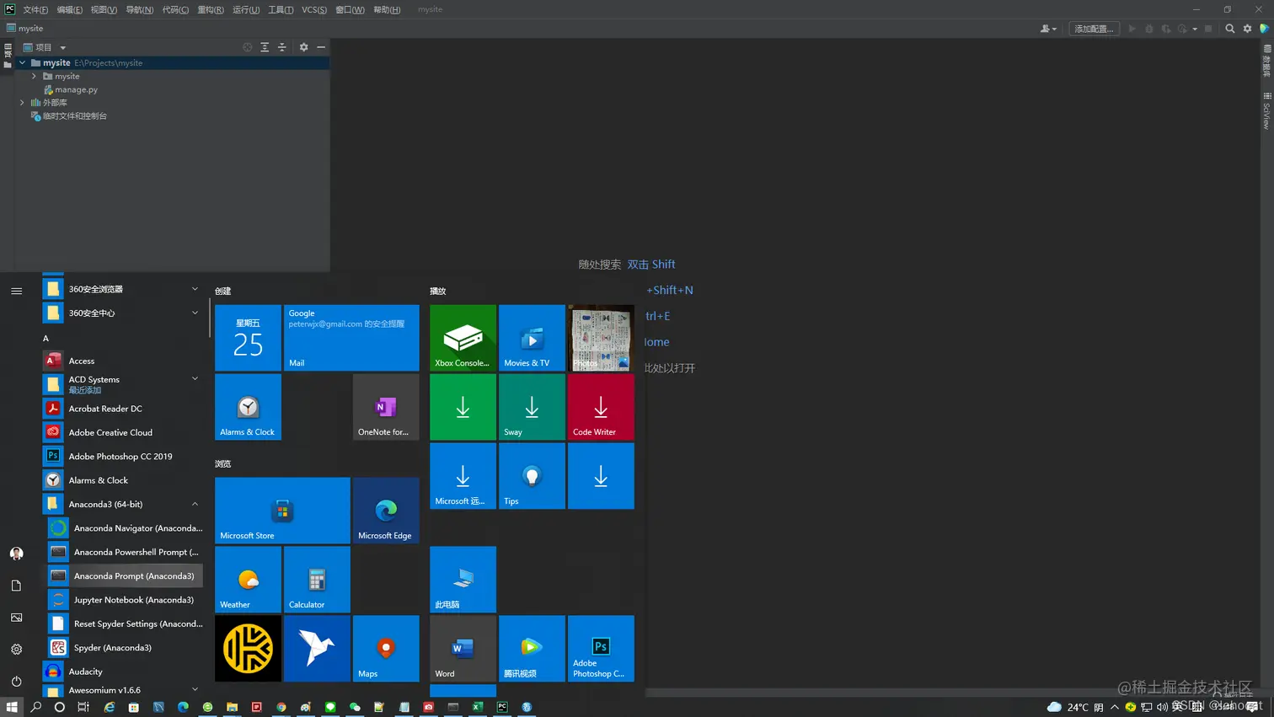
Task: Launch Spyder (Anaconda3)
Action: coord(125,648)
